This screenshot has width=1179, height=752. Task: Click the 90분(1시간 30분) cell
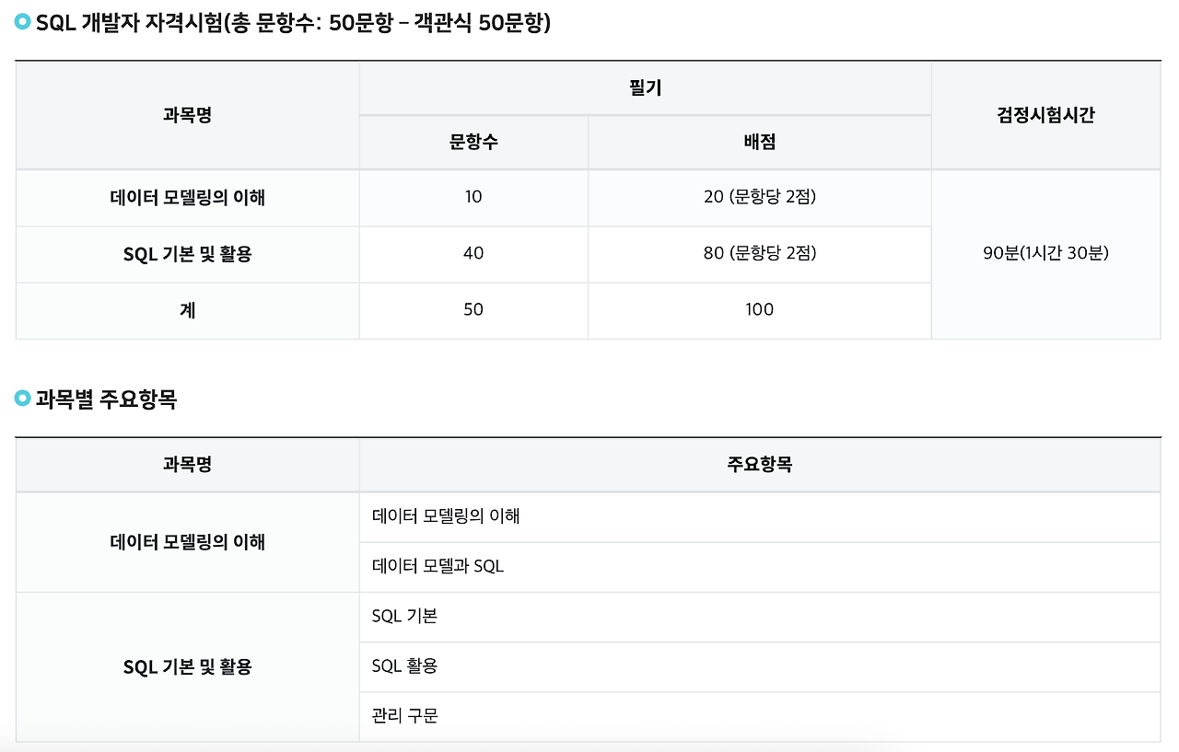coord(1045,254)
